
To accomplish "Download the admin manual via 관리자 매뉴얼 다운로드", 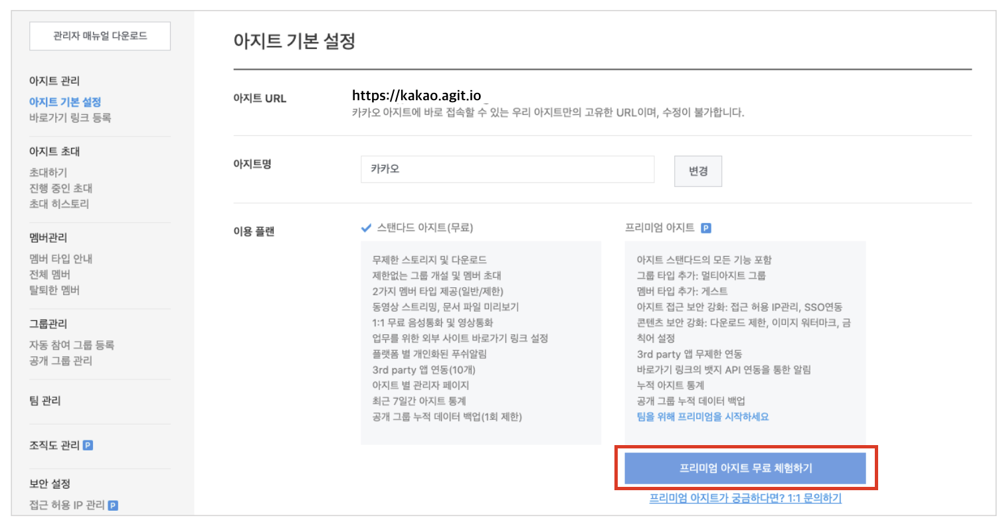I will coord(100,36).
